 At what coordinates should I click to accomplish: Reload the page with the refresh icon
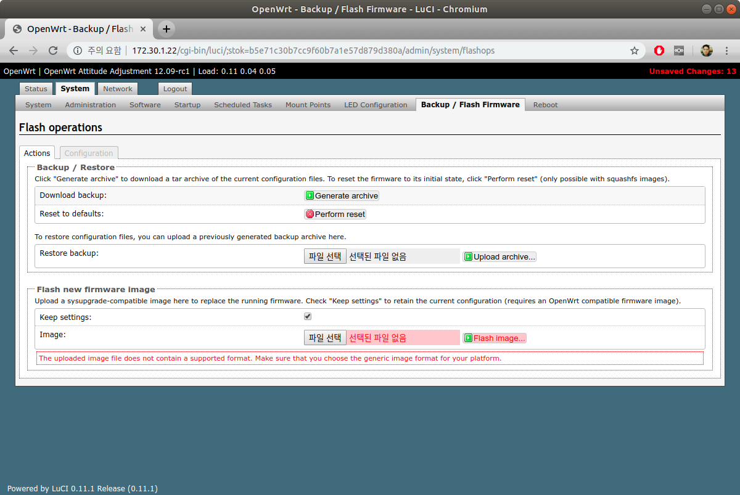pos(54,51)
